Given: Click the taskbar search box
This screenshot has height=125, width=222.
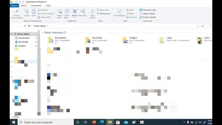Looking at the screenshot, I should [45, 122].
